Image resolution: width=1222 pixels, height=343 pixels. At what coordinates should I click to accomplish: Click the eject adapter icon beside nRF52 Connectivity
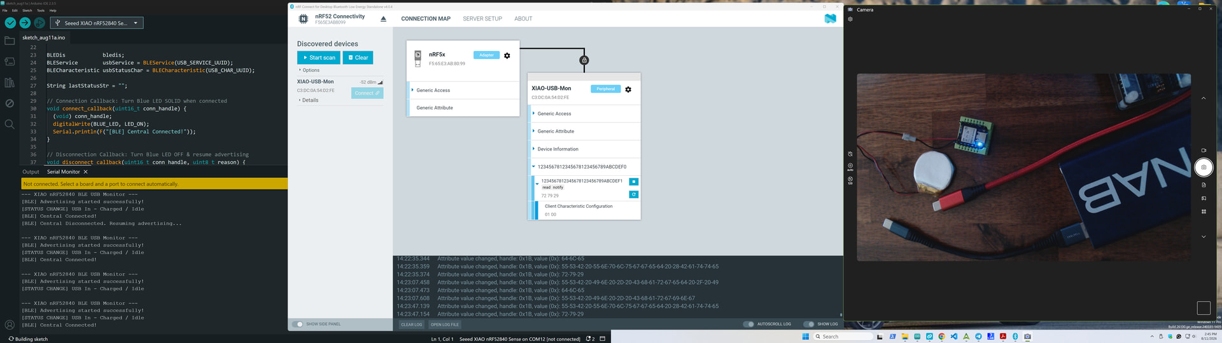click(x=383, y=19)
